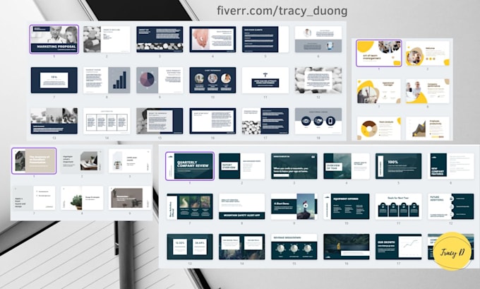Open the Equipment Offered slide thumbnail

[x=347, y=206]
